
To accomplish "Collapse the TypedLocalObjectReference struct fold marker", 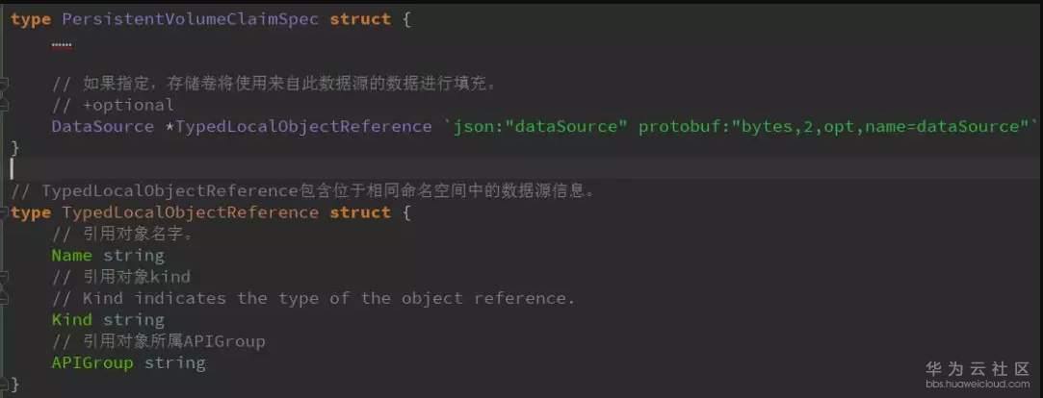I will [5, 212].
